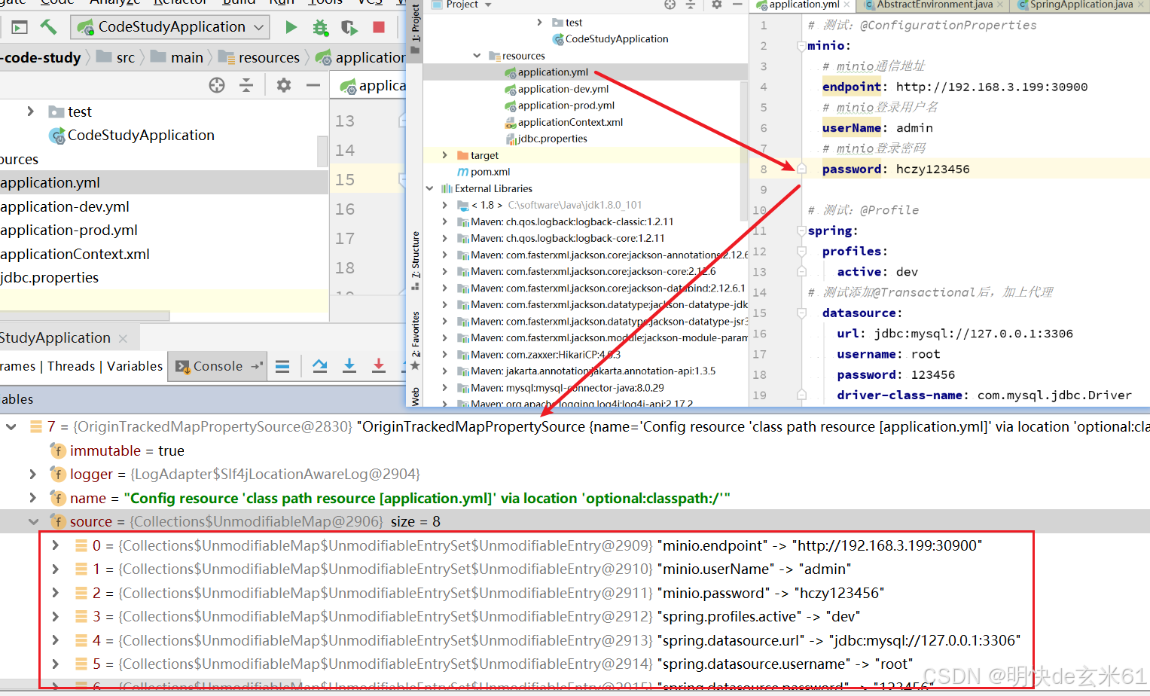Select application-prod.yml in left project tree
The height and width of the screenshot is (696, 1150).
(69, 230)
